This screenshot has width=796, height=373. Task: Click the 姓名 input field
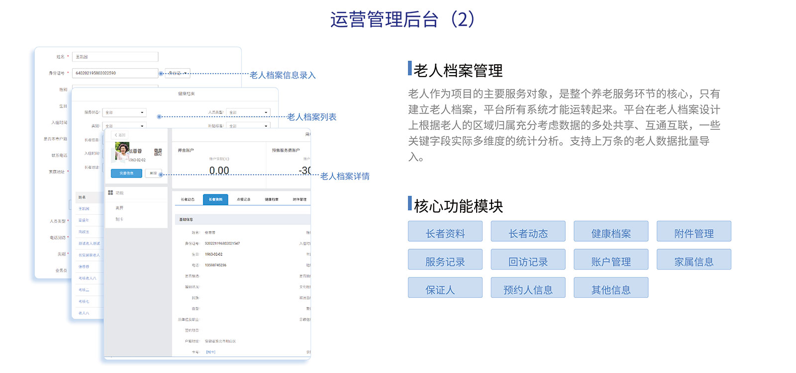click(115, 57)
